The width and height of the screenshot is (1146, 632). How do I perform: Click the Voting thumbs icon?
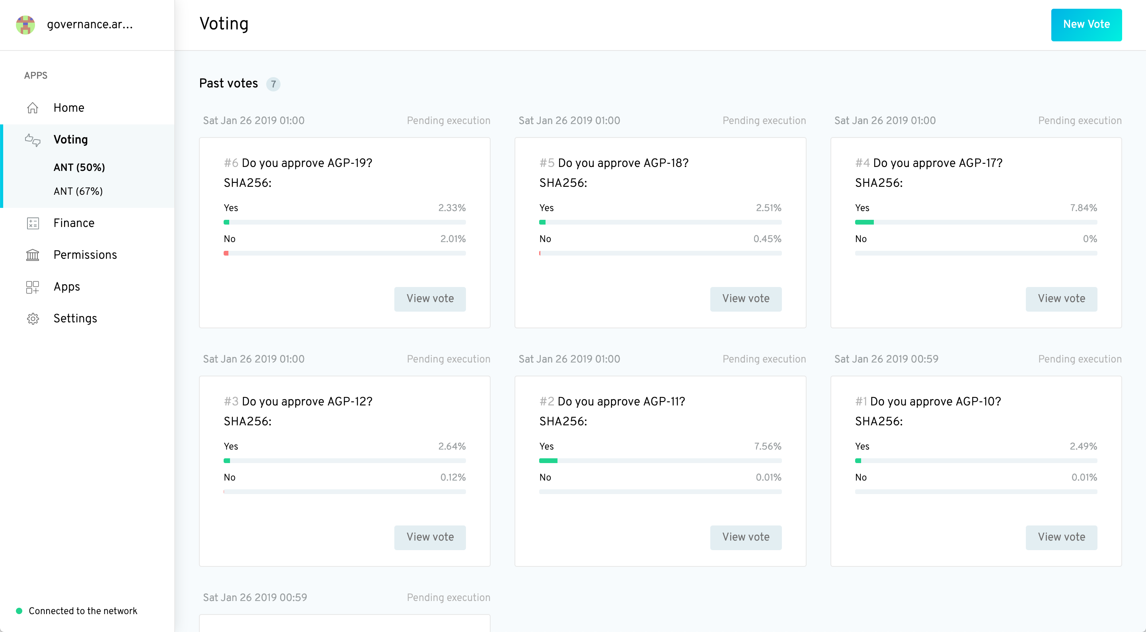pyautogui.click(x=33, y=140)
